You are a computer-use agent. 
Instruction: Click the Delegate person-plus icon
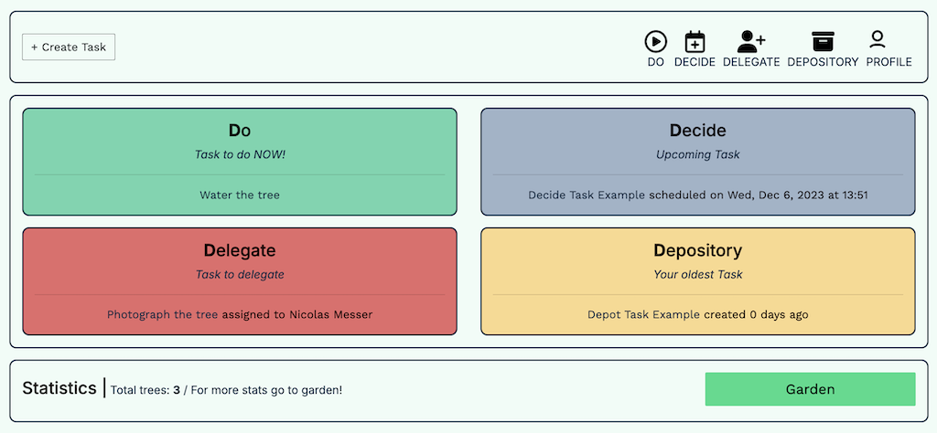click(751, 42)
